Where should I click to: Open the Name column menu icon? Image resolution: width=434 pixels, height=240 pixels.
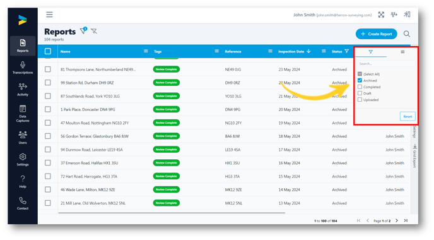[146, 51]
